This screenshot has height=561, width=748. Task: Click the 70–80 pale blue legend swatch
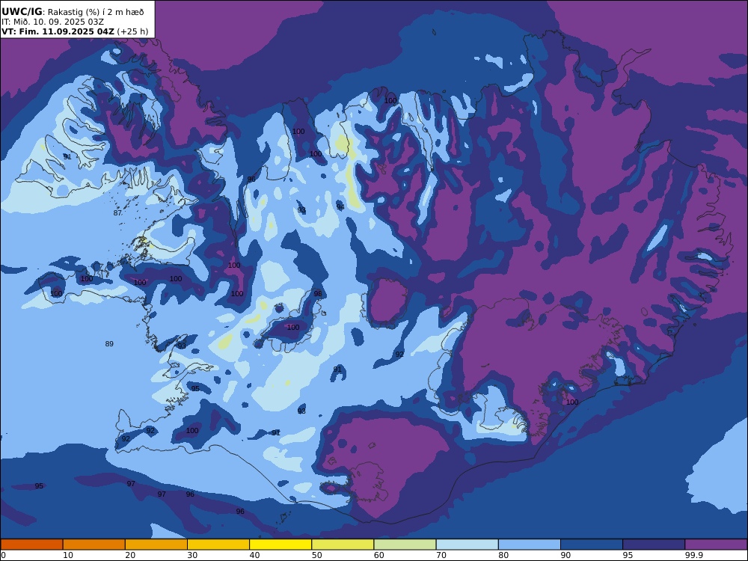point(467,545)
